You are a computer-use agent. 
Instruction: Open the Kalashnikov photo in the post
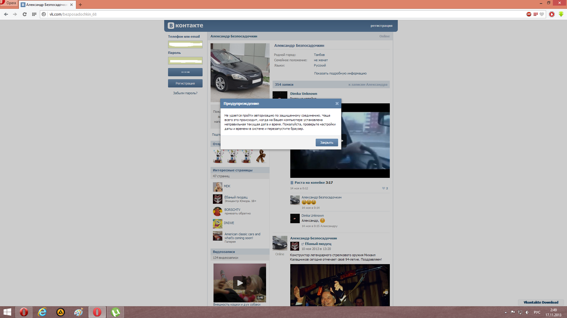pos(340,285)
